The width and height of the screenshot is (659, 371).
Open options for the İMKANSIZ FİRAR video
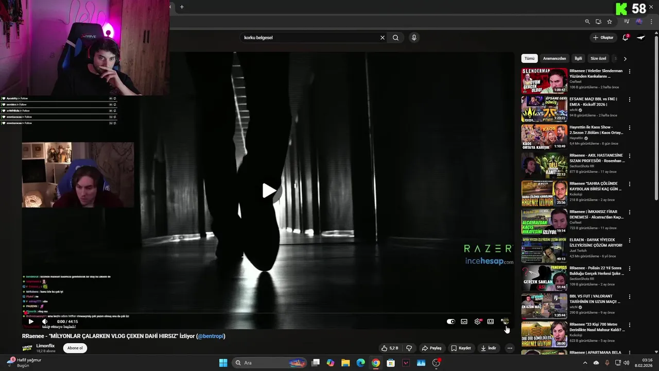(629, 212)
